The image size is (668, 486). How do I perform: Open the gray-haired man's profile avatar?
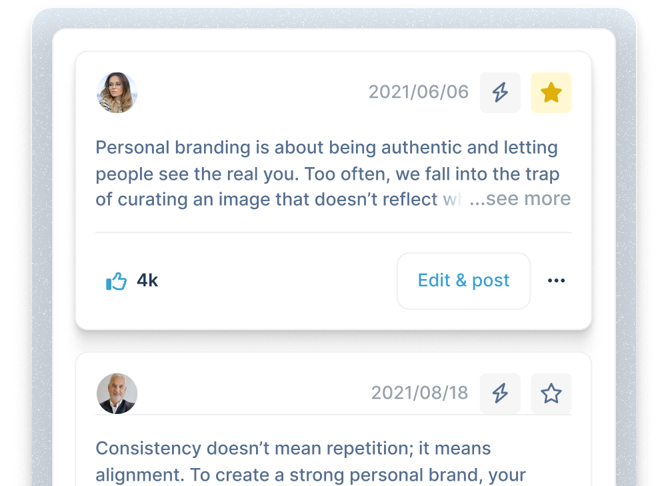[117, 393]
